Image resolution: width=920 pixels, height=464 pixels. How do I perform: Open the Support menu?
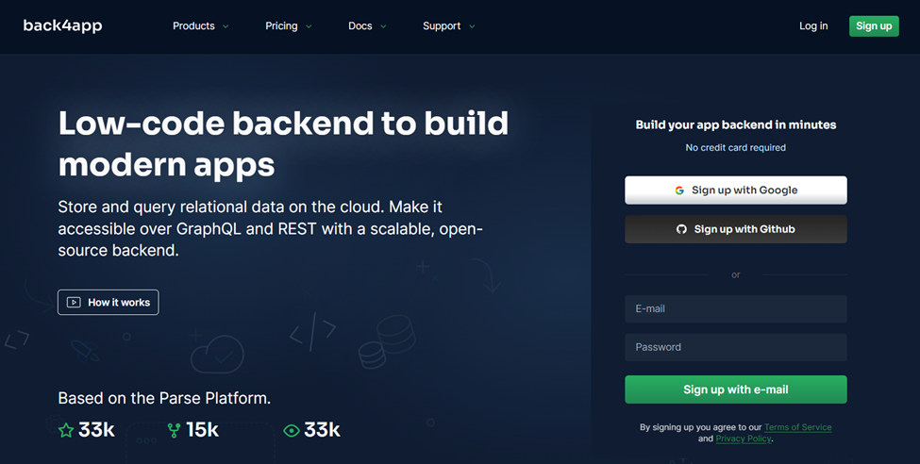click(x=449, y=25)
